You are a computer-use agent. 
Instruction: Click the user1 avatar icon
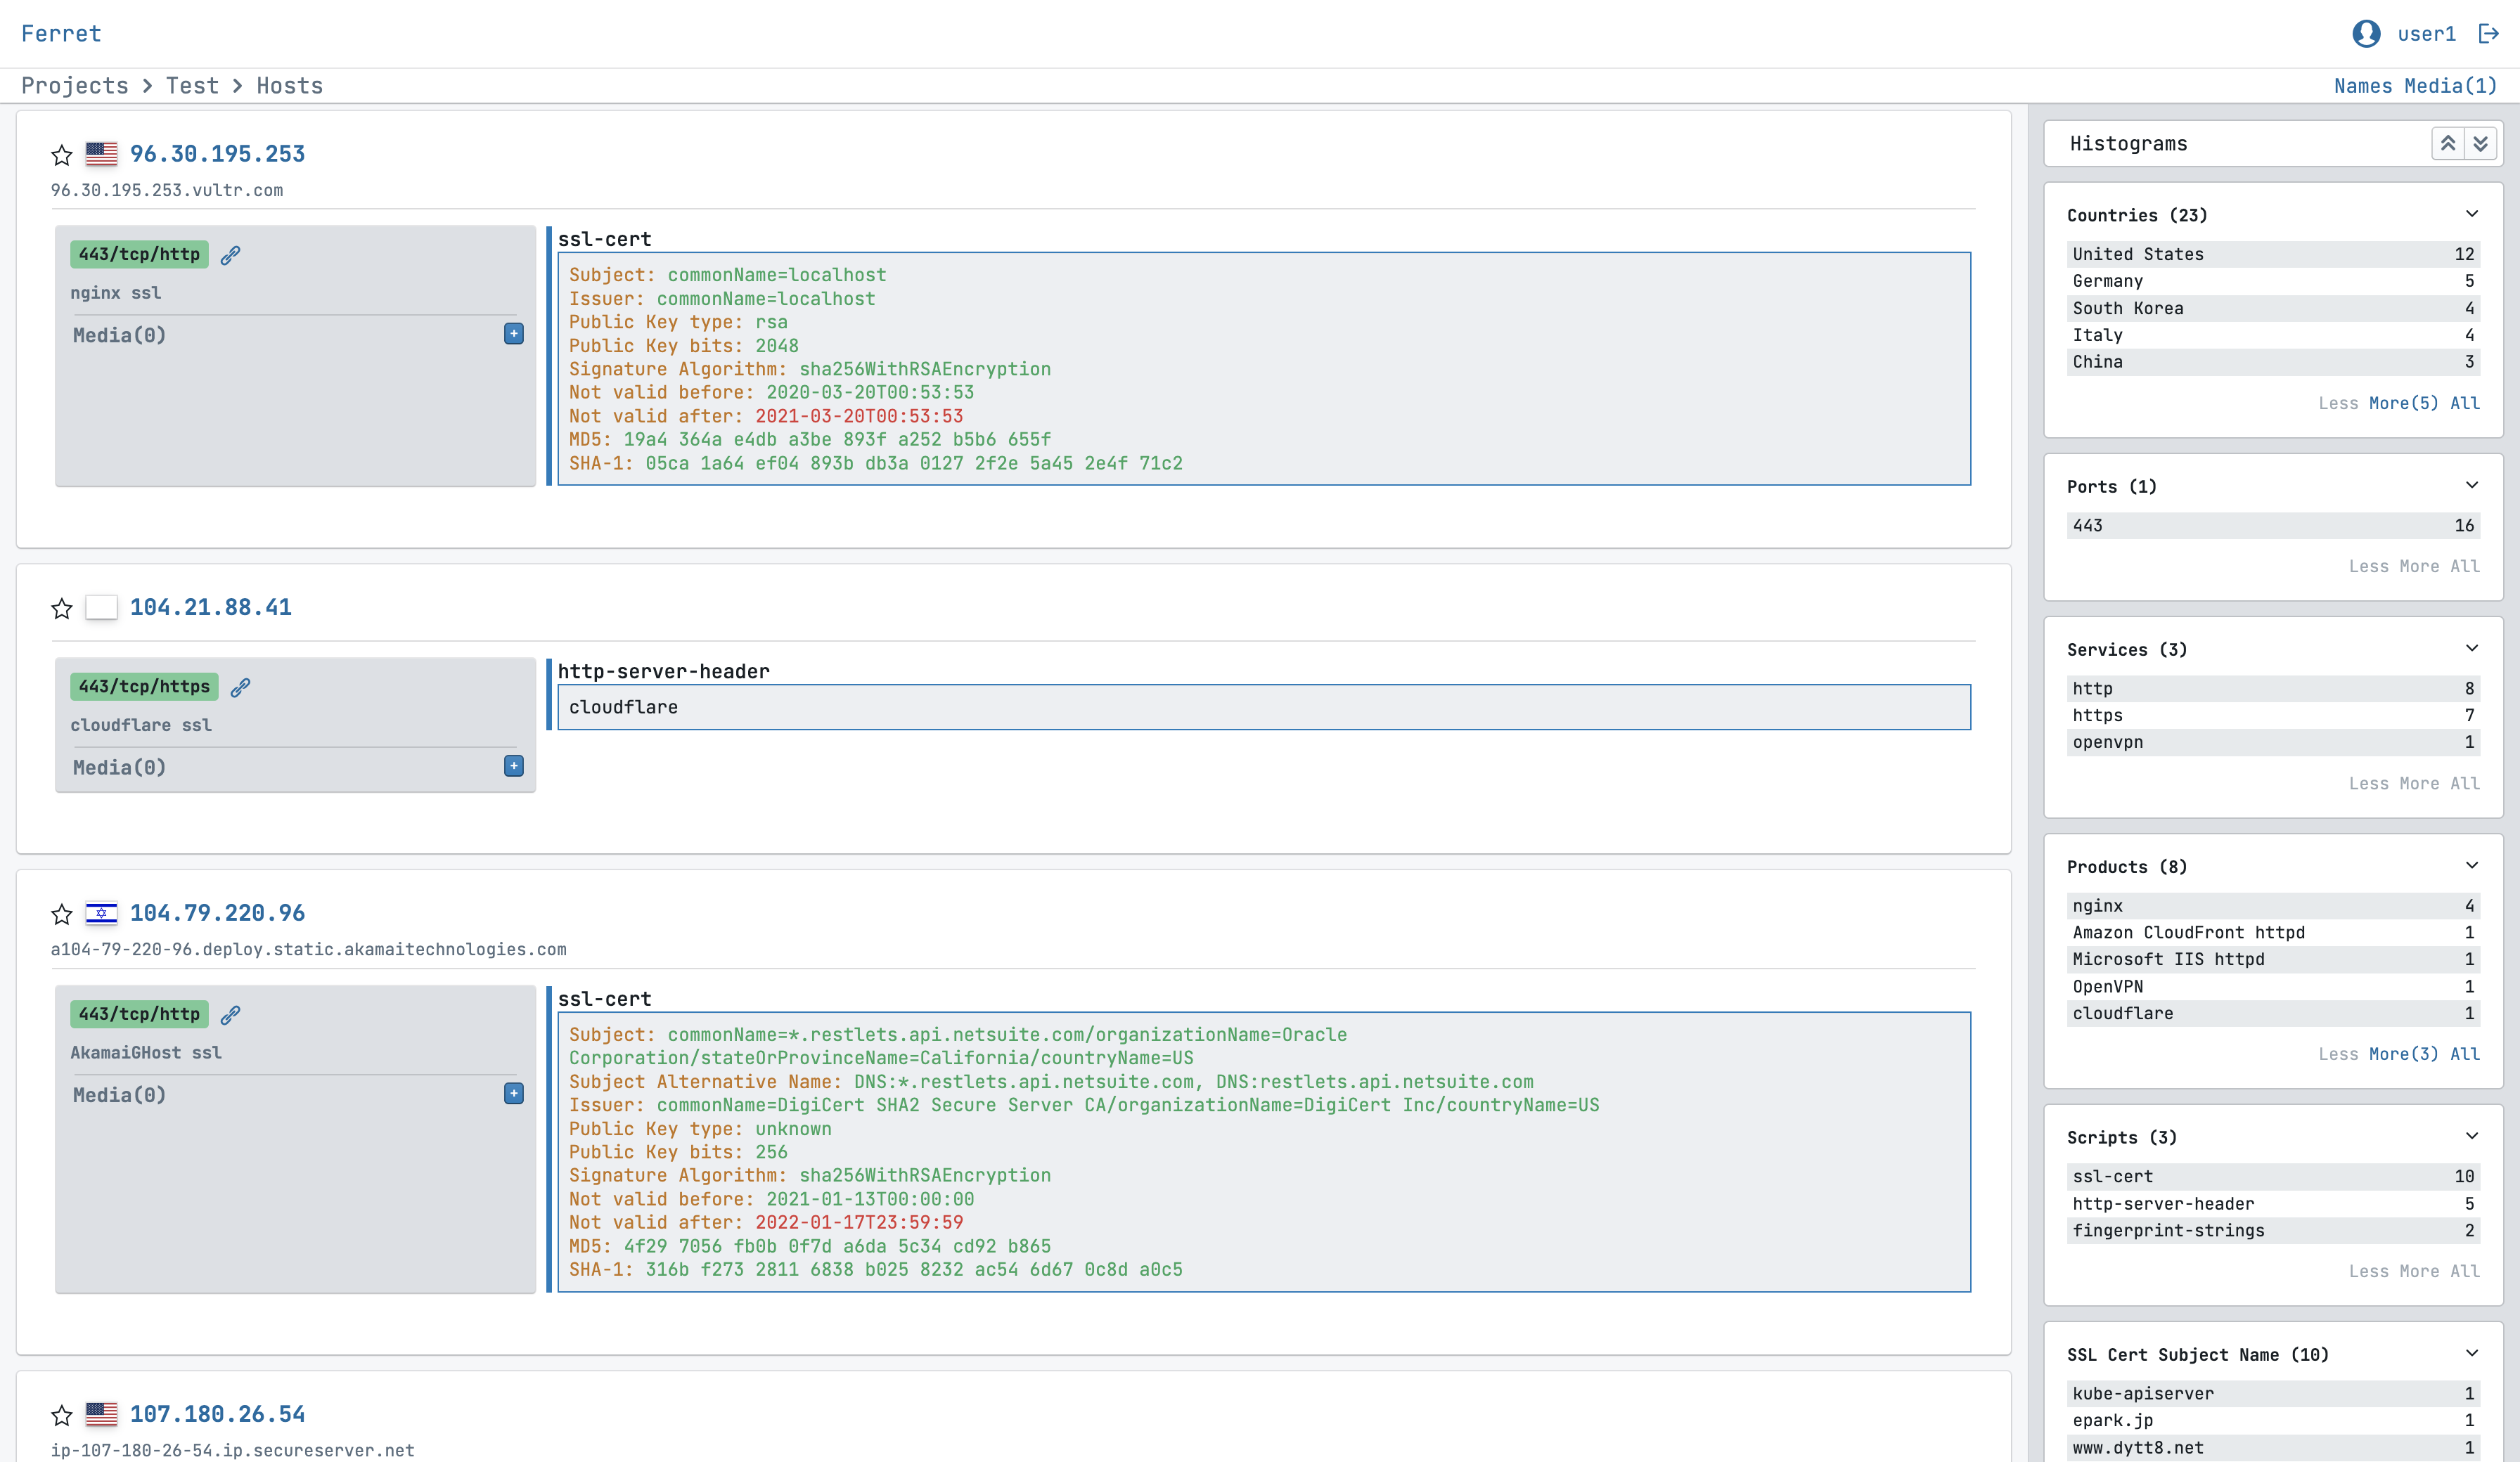click(x=2366, y=34)
